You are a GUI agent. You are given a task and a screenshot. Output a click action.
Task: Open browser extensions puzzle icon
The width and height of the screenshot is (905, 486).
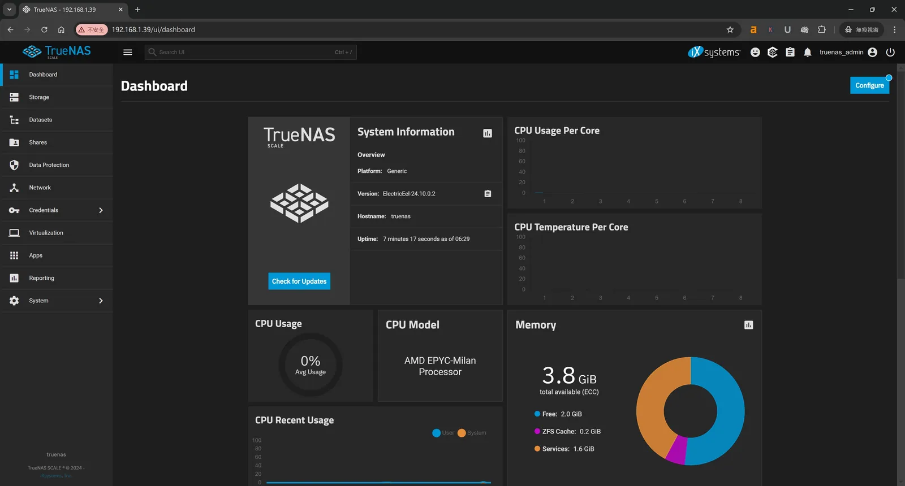(822, 29)
